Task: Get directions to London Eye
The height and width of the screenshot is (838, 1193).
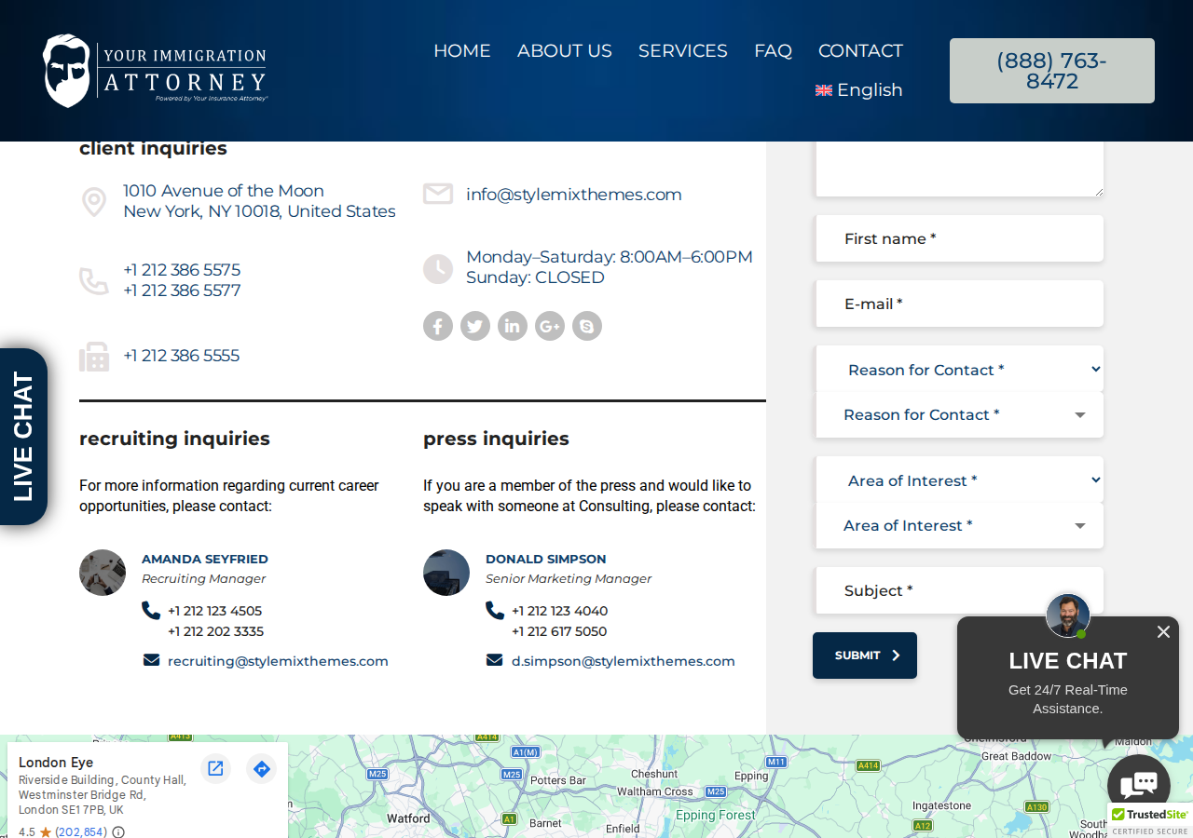Action: pos(262,768)
